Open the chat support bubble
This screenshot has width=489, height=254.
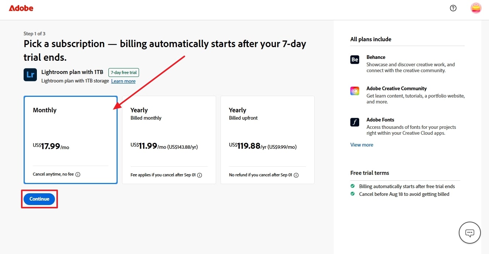(469, 232)
